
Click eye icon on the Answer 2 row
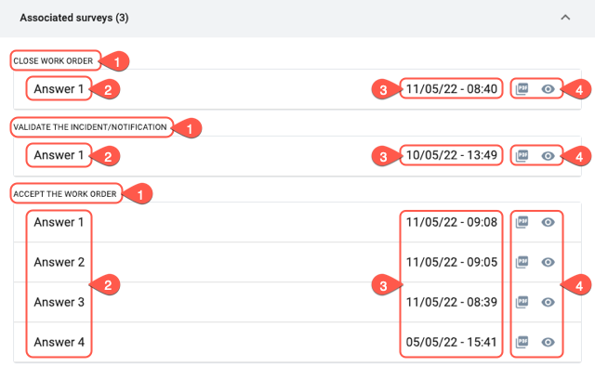[x=548, y=262]
